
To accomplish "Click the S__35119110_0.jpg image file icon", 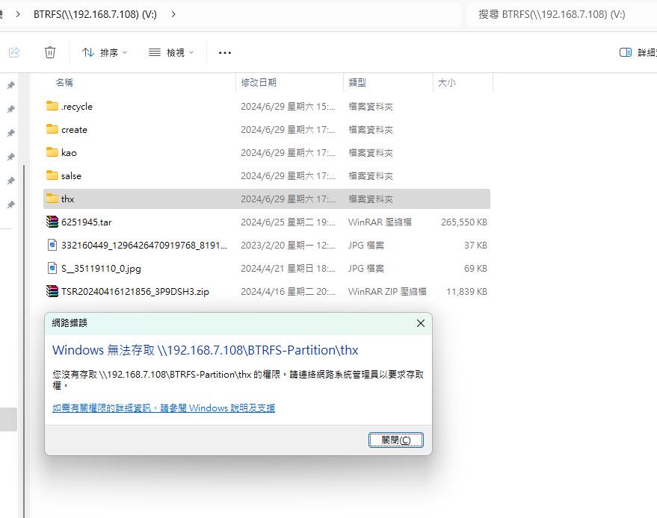I will click(x=52, y=268).
